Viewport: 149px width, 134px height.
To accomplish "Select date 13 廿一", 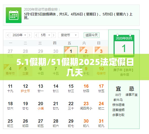I will tap(40, 88).
